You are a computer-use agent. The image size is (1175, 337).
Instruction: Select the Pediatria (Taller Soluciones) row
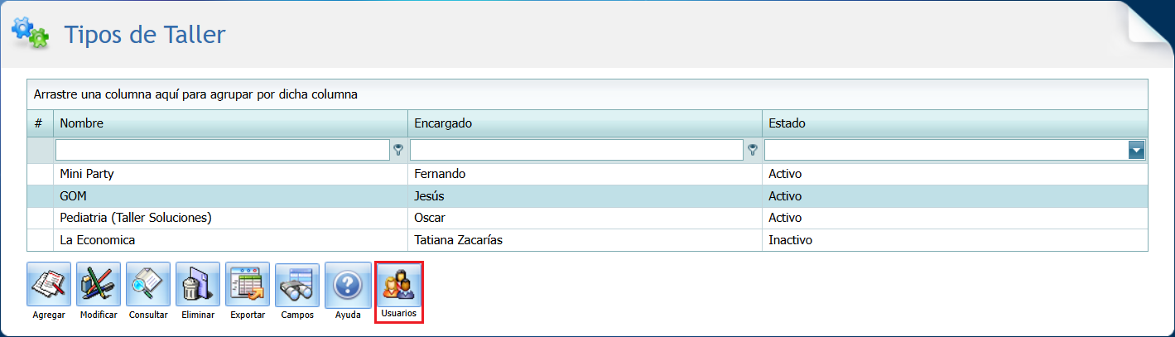pyautogui.click(x=587, y=218)
